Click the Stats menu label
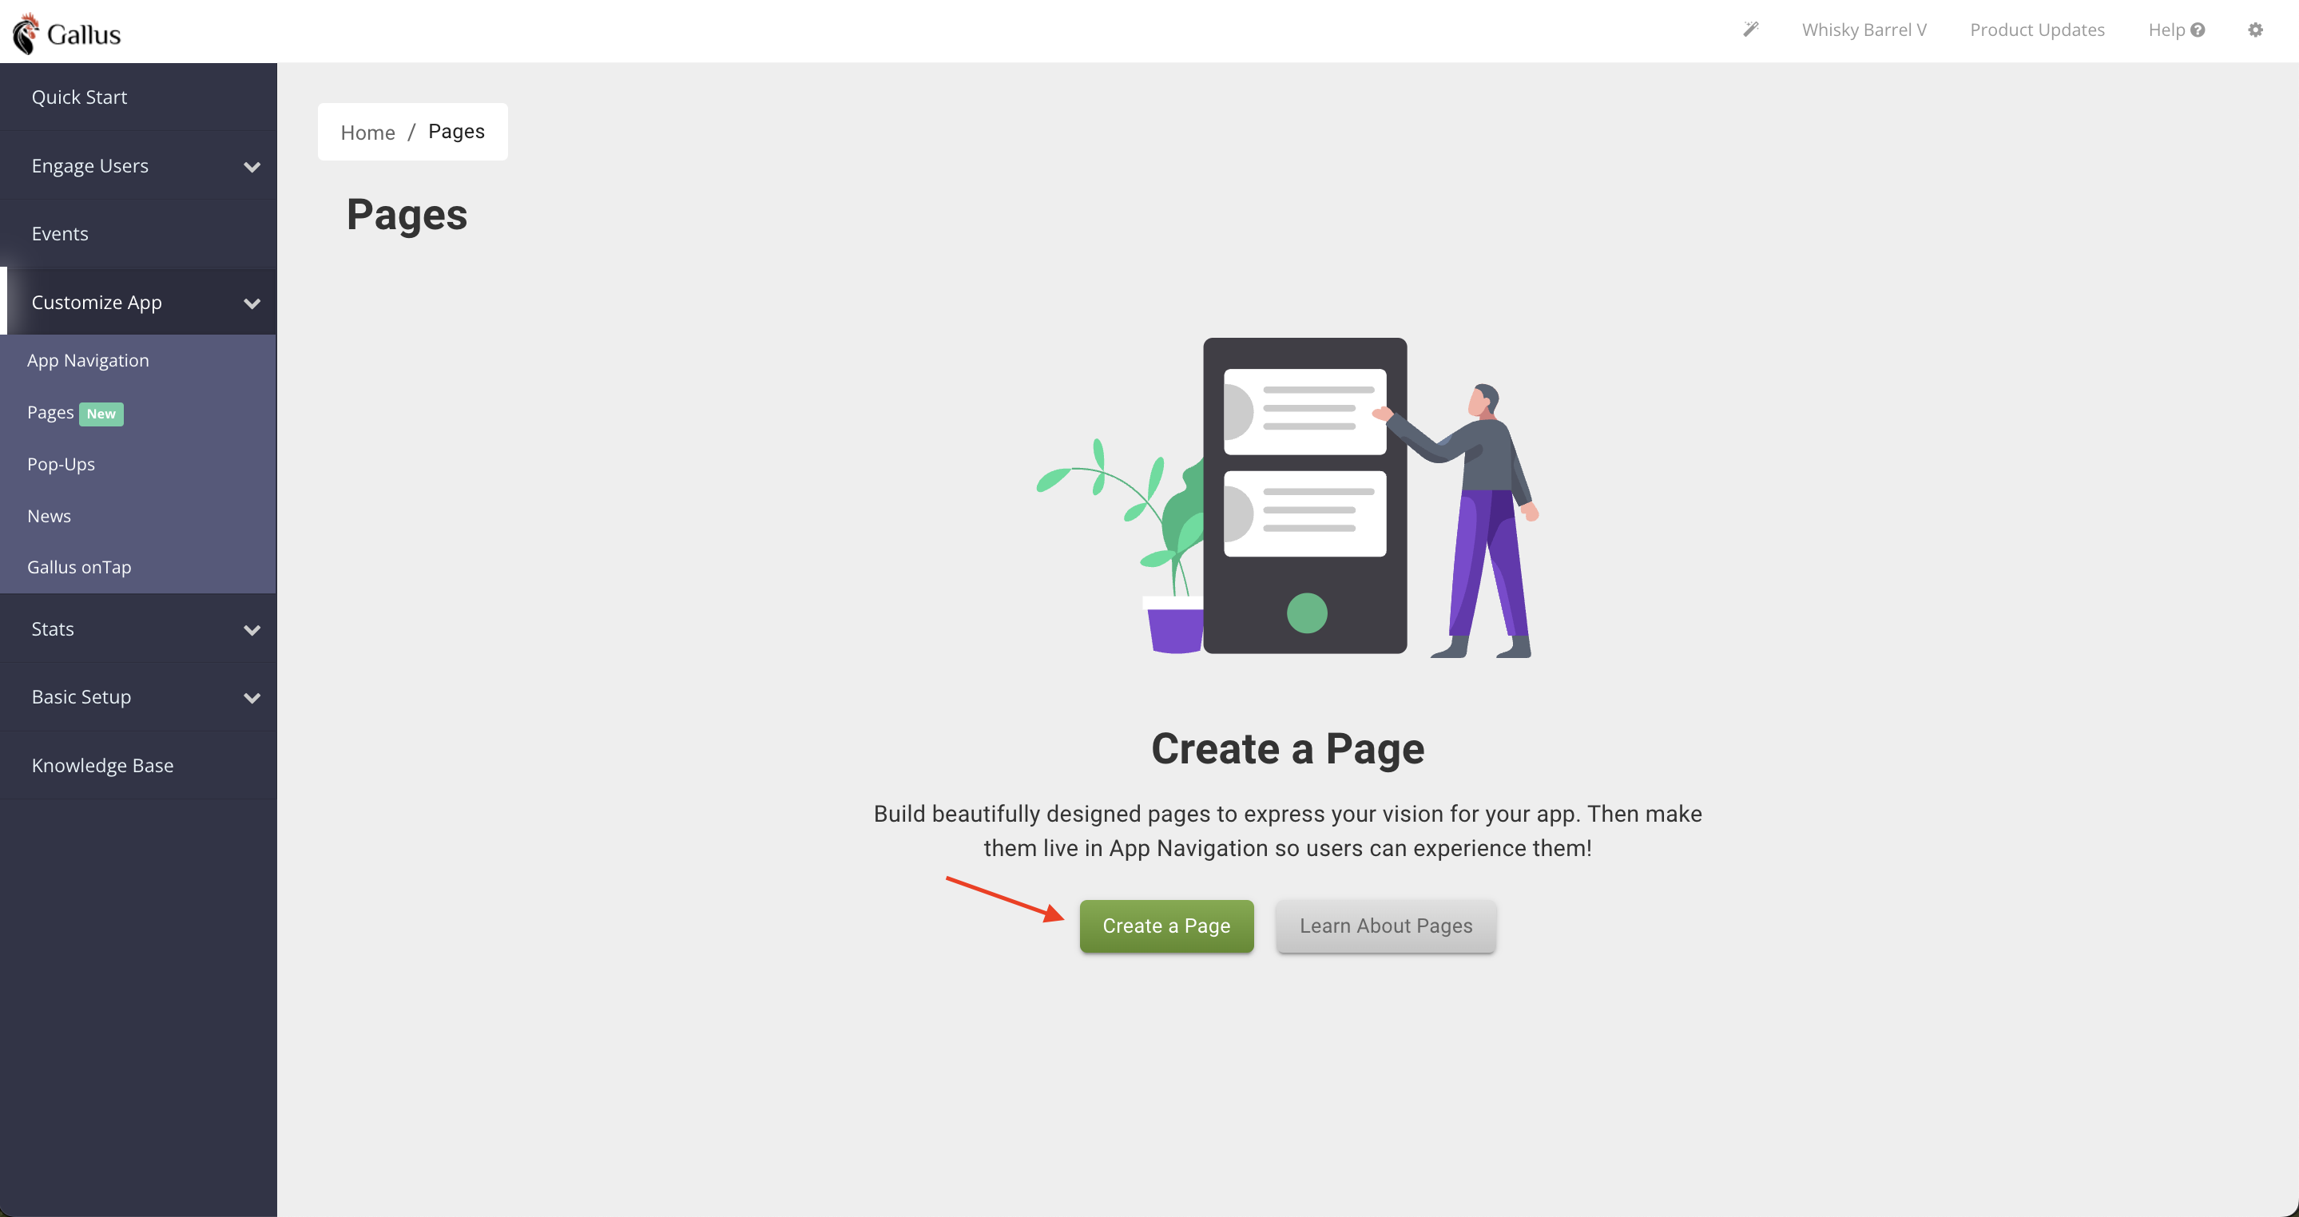The height and width of the screenshot is (1217, 2299). pos(53,628)
